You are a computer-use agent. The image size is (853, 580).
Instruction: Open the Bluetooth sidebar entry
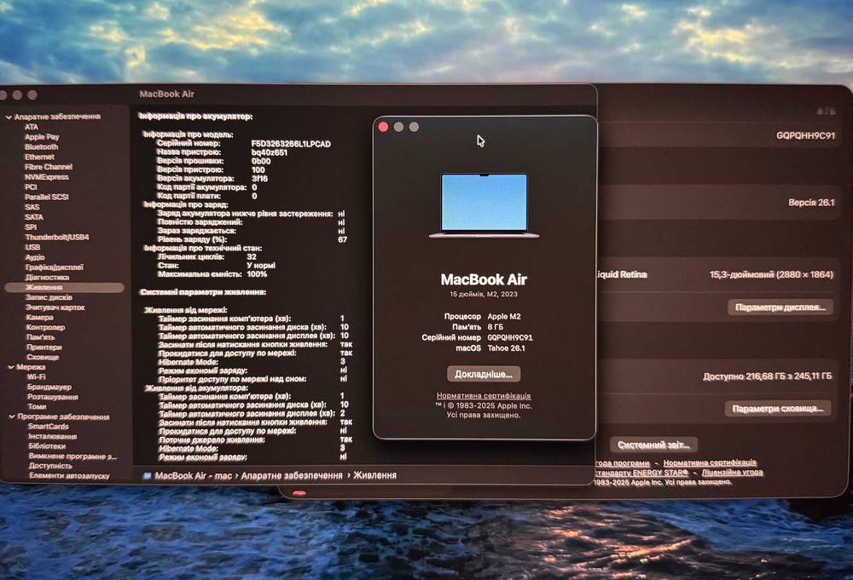point(41,146)
